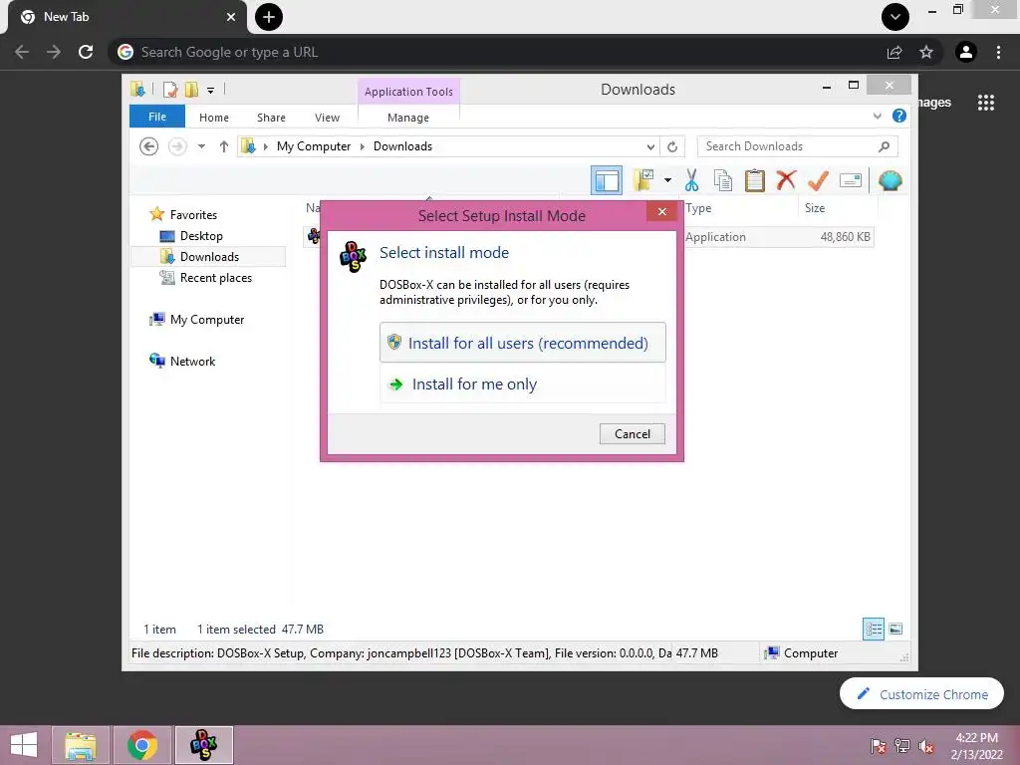Open a new Chrome tab
Screen dimensions: 1020x765
point(269,17)
